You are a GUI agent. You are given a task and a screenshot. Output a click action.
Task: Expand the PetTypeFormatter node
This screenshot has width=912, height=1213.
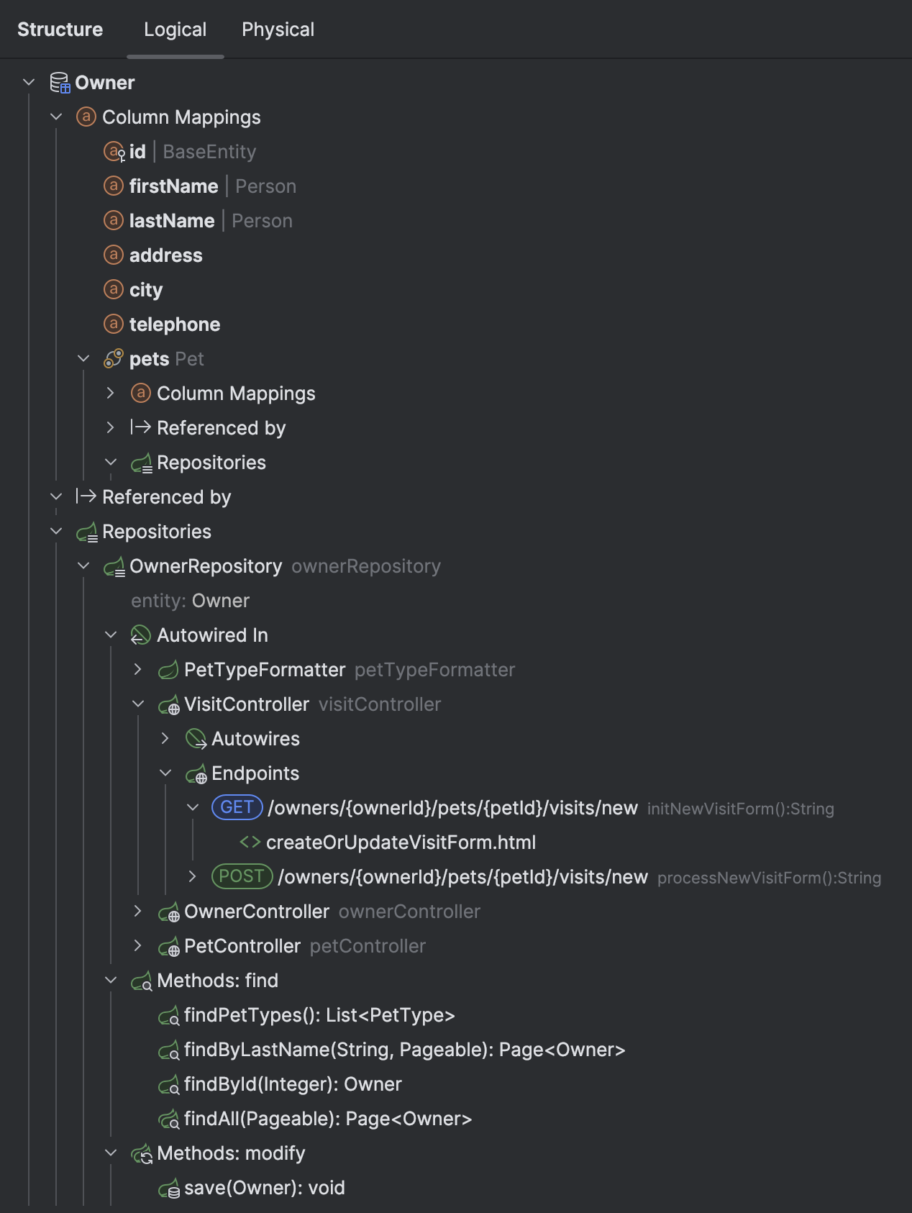[x=138, y=669]
